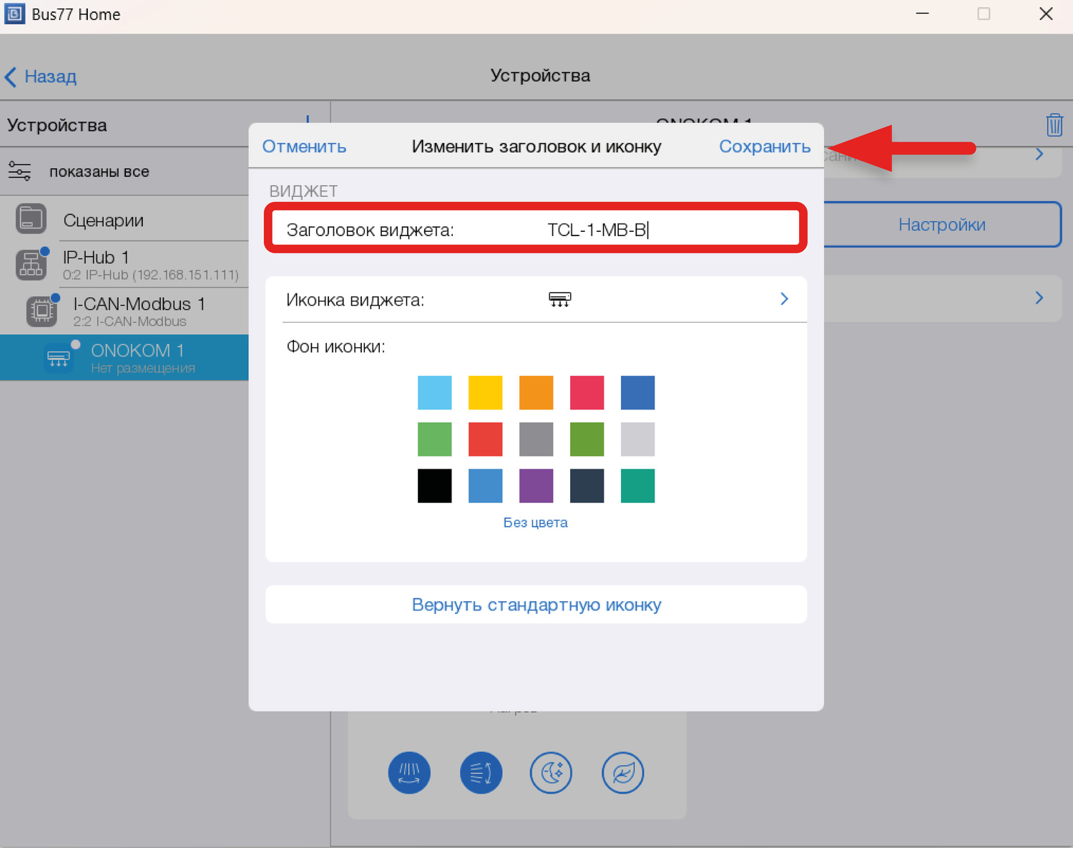1073x848 pixels.
Task: Pick the purple icon background swatch
Action: [x=536, y=486]
